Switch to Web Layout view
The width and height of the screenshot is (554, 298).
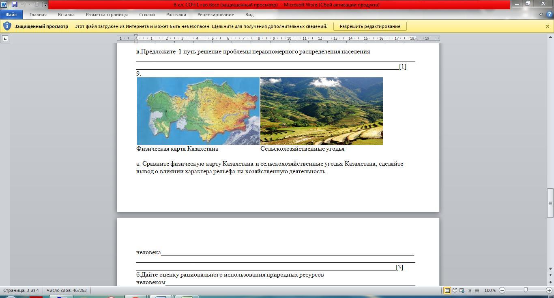(x=462, y=290)
